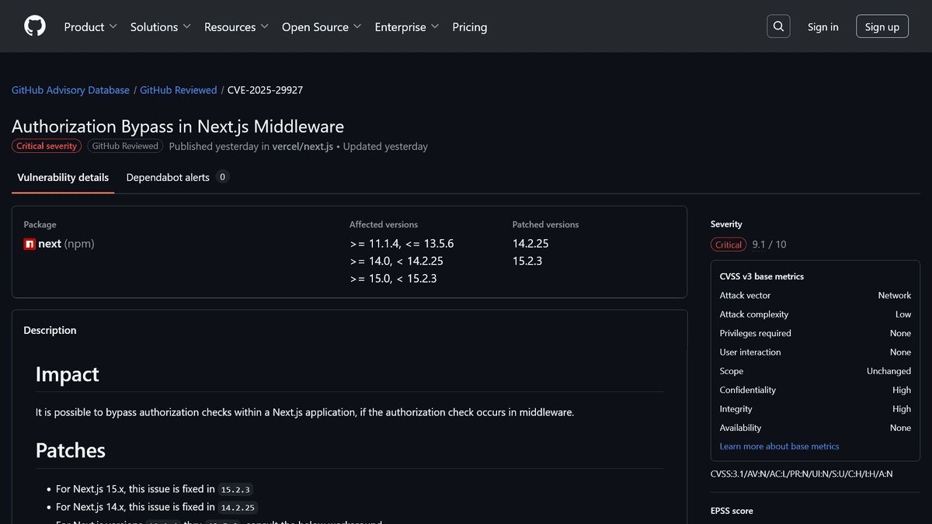
Task: Click the inline code 15.2.3 in Patches
Action: (x=236, y=490)
